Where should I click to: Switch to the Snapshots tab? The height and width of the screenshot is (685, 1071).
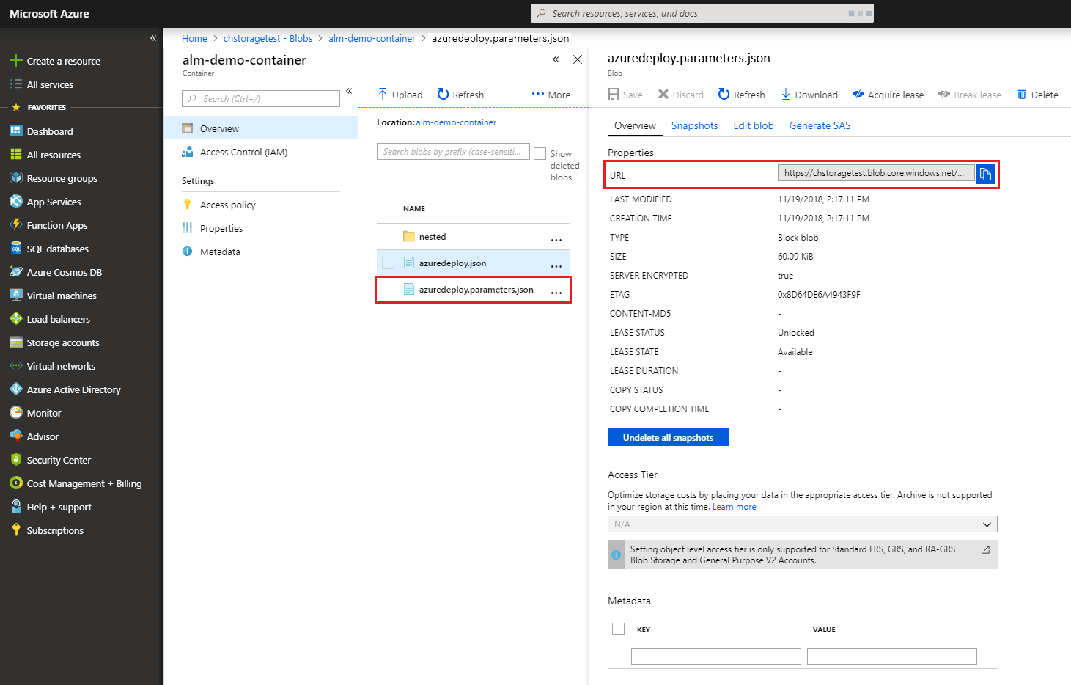(x=694, y=125)
